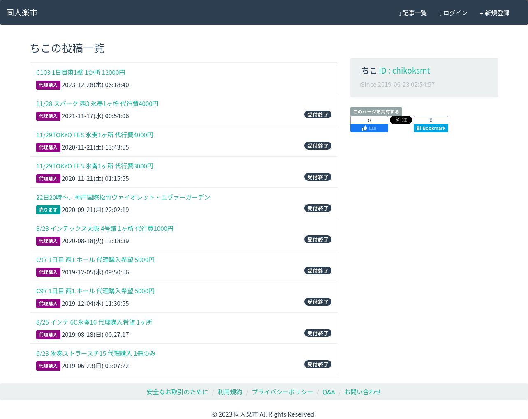Click the Hatena bookmark count box
528x419 pixels.
(431, 120)
